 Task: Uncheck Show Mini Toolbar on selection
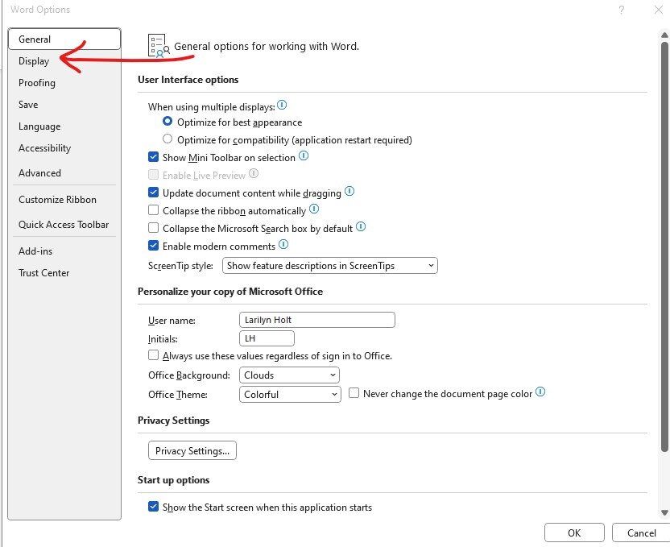point(153,157)
